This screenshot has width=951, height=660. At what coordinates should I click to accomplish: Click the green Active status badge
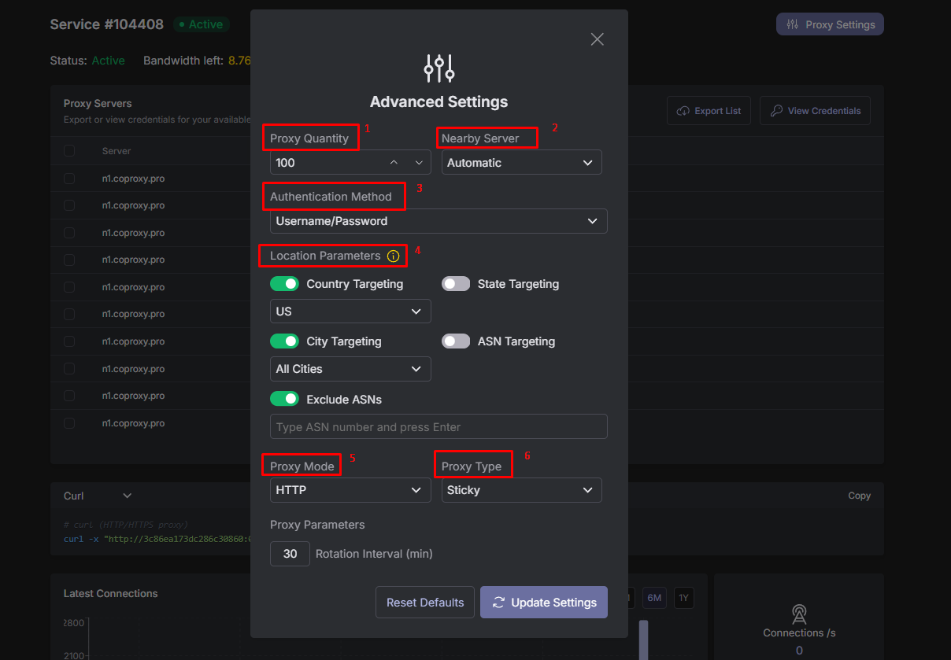coord(201,24)
